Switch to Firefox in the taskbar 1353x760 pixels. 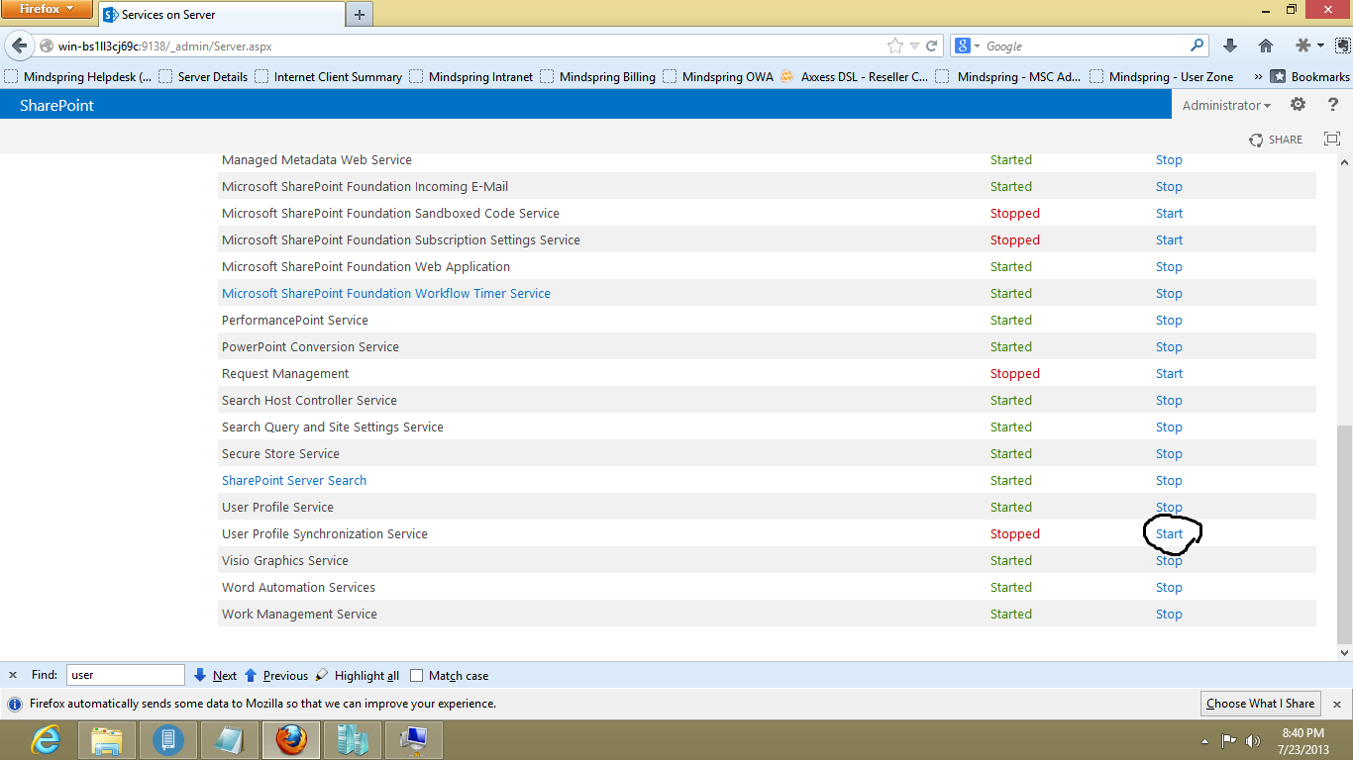click(291, 739)
